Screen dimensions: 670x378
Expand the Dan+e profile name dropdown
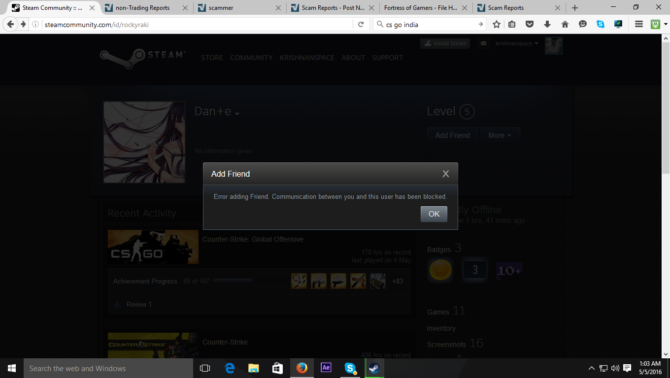237,114
